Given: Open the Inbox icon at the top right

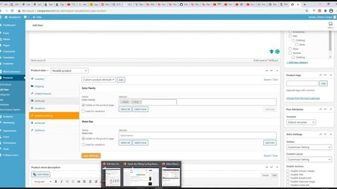Looking at the screenshot, I should click(x=331, y=25).
